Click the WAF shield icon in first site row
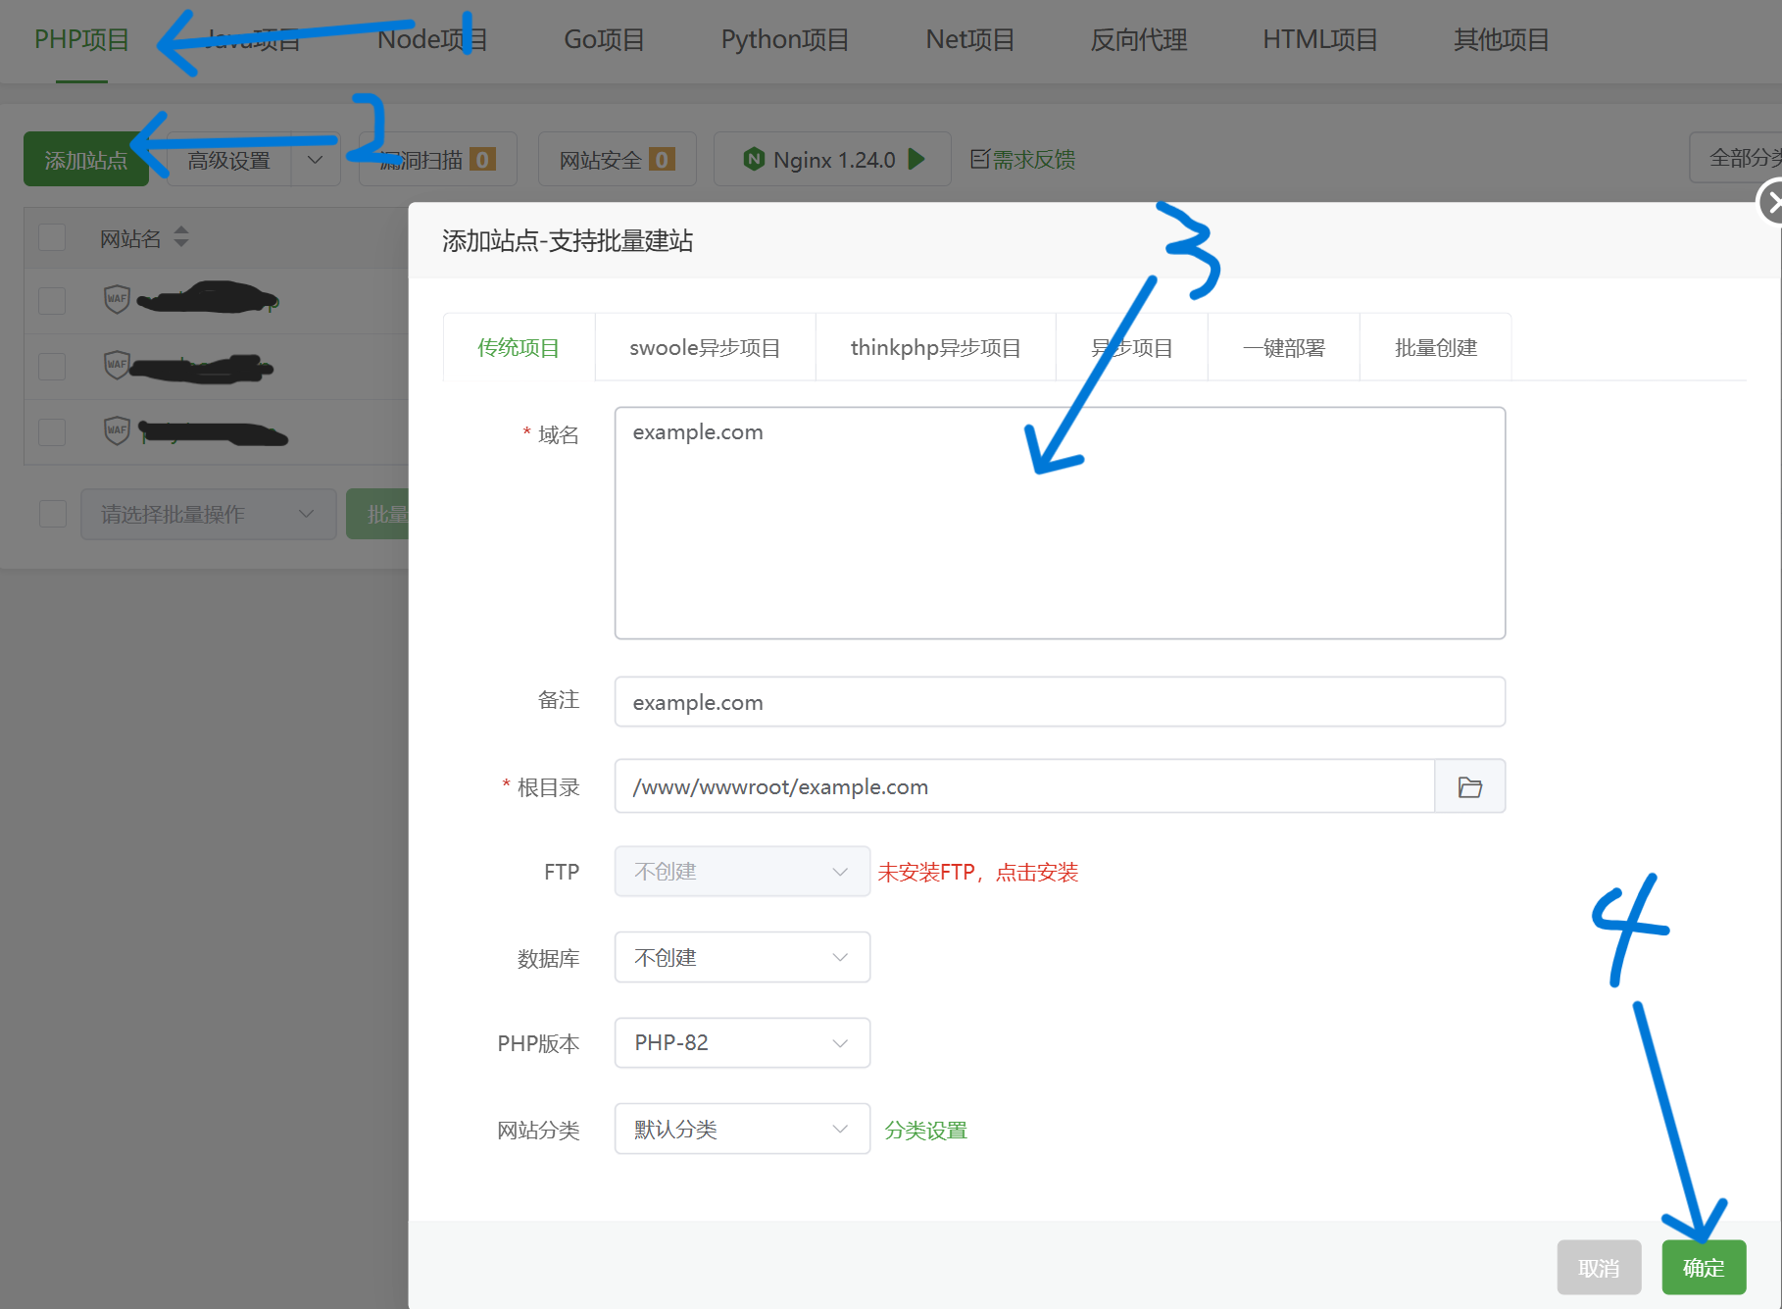The image size is (1782, 1309). click(x=117, y=299)
